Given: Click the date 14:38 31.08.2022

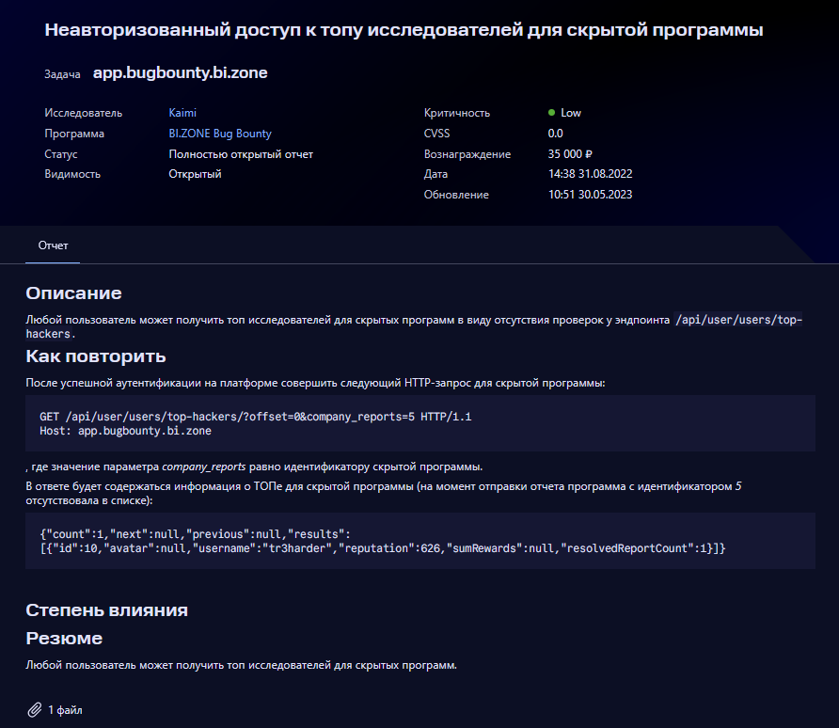Looking at the screenshot, I should tap(590, 174).
